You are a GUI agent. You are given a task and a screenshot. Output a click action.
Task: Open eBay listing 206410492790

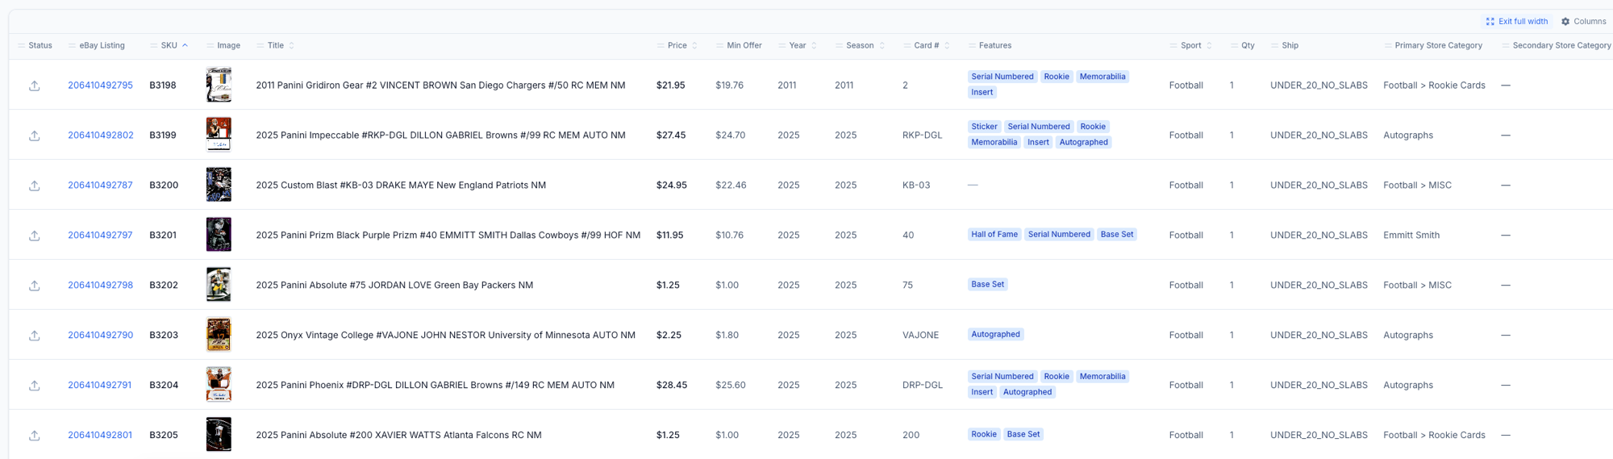click(100, 335)
